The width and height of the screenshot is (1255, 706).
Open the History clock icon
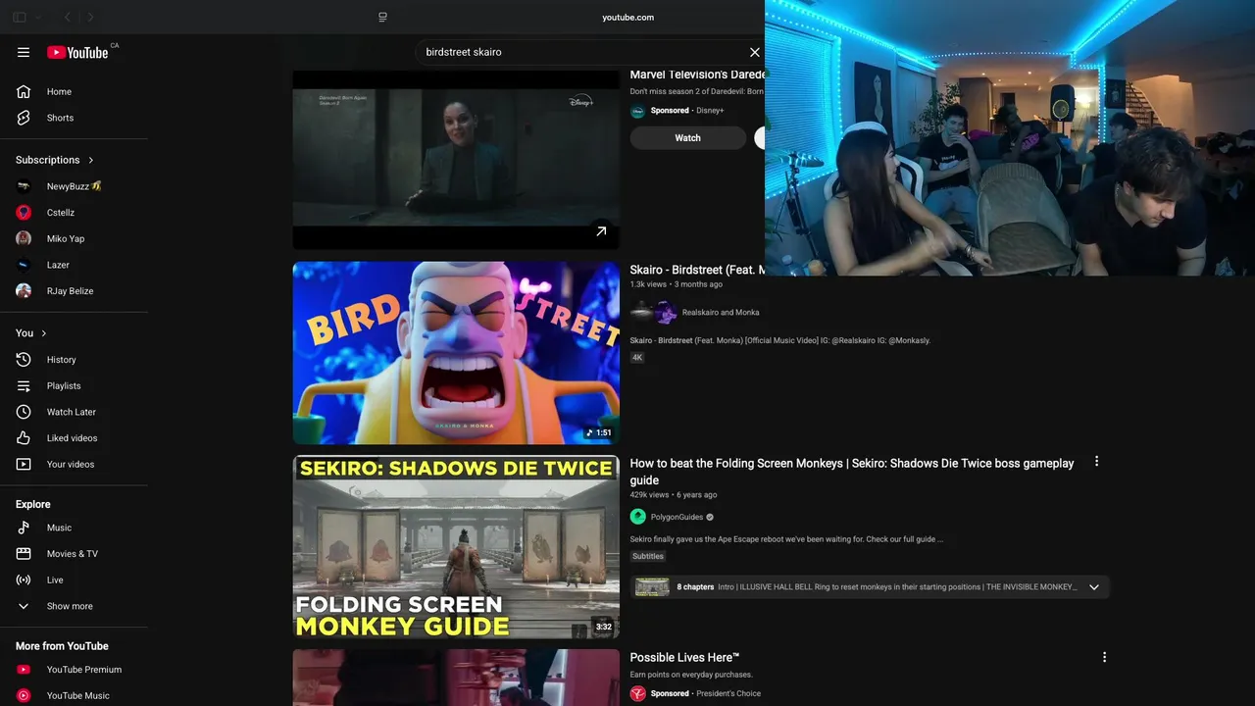pos(24,360)
